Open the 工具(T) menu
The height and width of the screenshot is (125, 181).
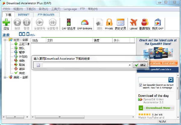coord(56,9)
